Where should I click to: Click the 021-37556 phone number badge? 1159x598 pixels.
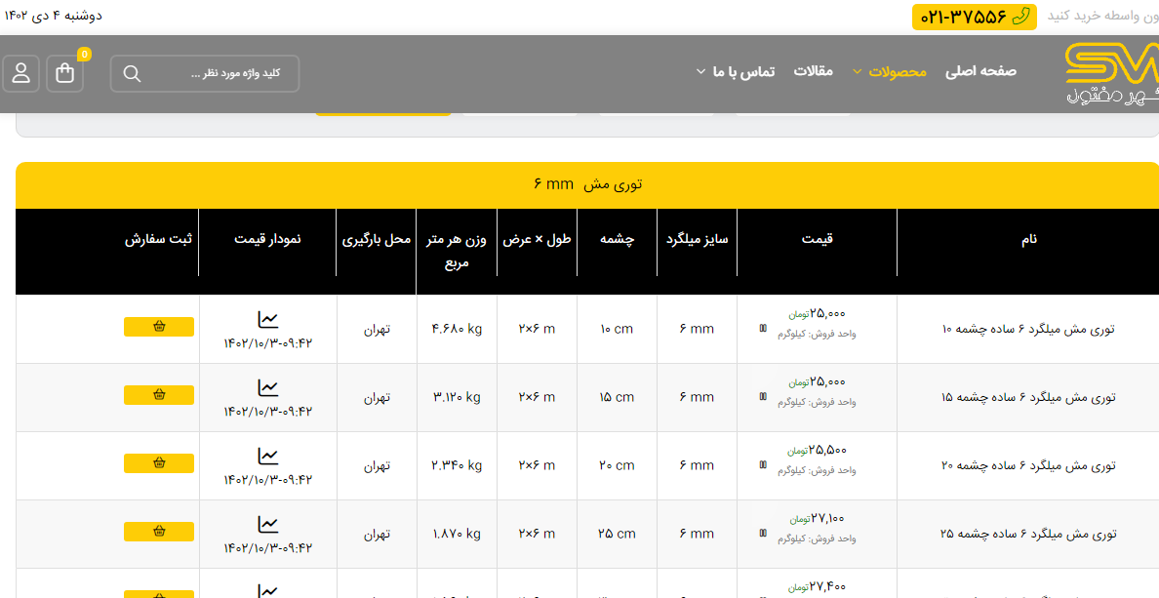pos(974,17)
